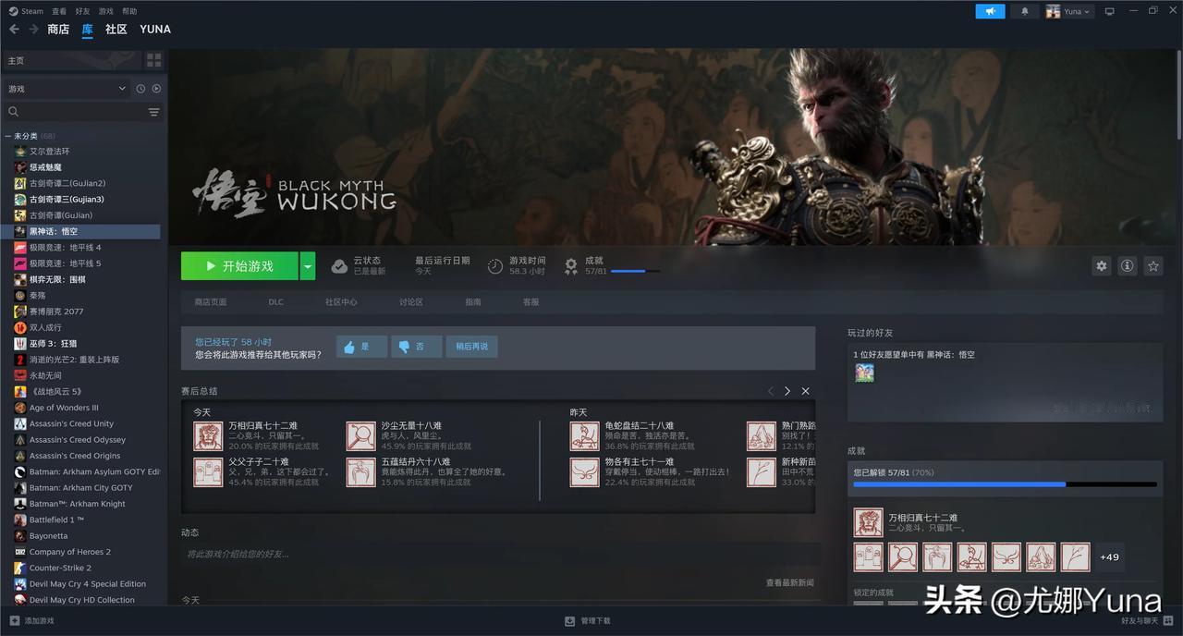Open 父父子子二十难 achievement icon
The image size is (1183, 636).
[208, 472]
